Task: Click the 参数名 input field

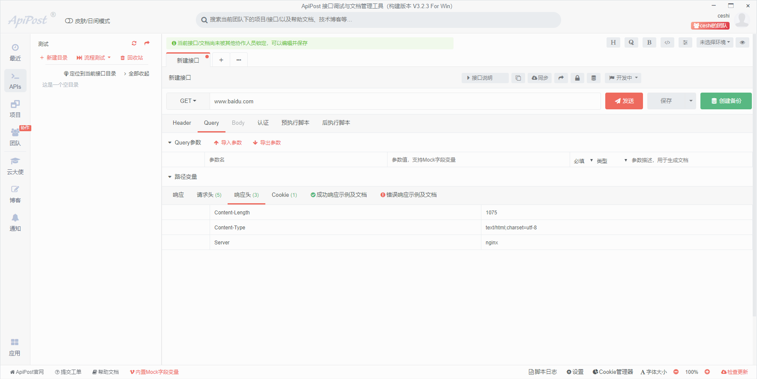Action: coord(296,160)
